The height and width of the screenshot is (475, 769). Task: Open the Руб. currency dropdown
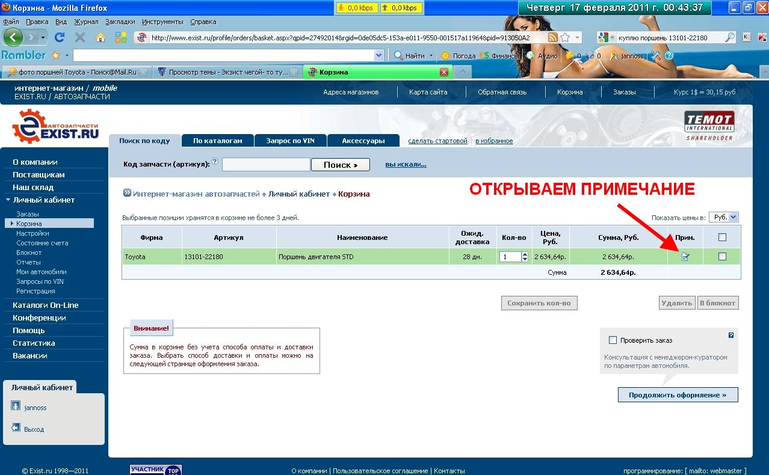coord(723,217)
